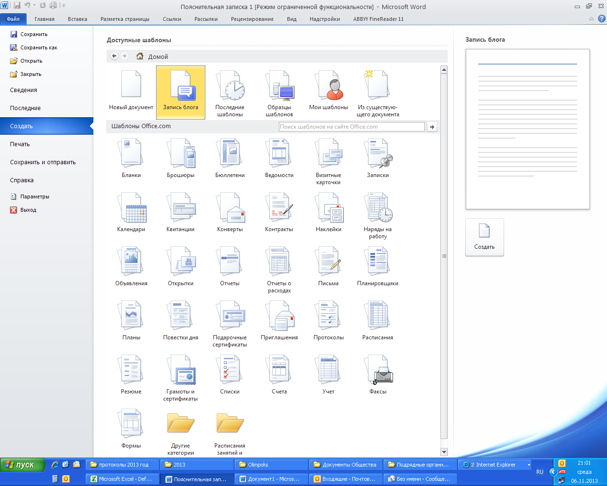
Task: Click the Office.com template search field
Action: coord(351,127)
